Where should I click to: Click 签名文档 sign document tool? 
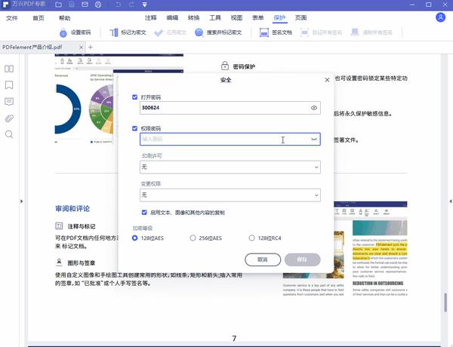[276, 32]
